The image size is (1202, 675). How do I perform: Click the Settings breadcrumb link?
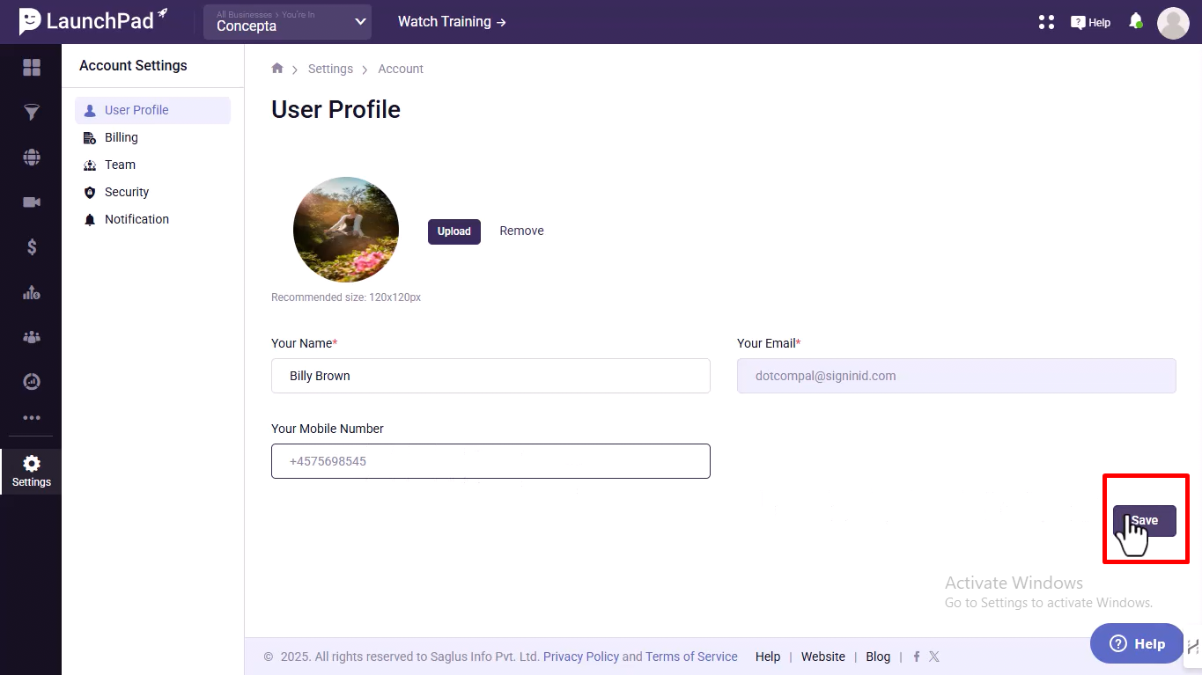[330, 69]
